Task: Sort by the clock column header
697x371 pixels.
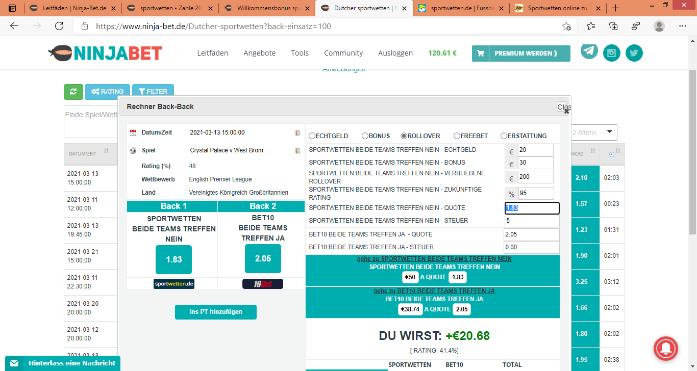Action: [612, 154]
